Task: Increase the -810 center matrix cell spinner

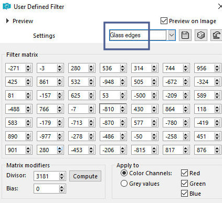Action: click(123, 108)
